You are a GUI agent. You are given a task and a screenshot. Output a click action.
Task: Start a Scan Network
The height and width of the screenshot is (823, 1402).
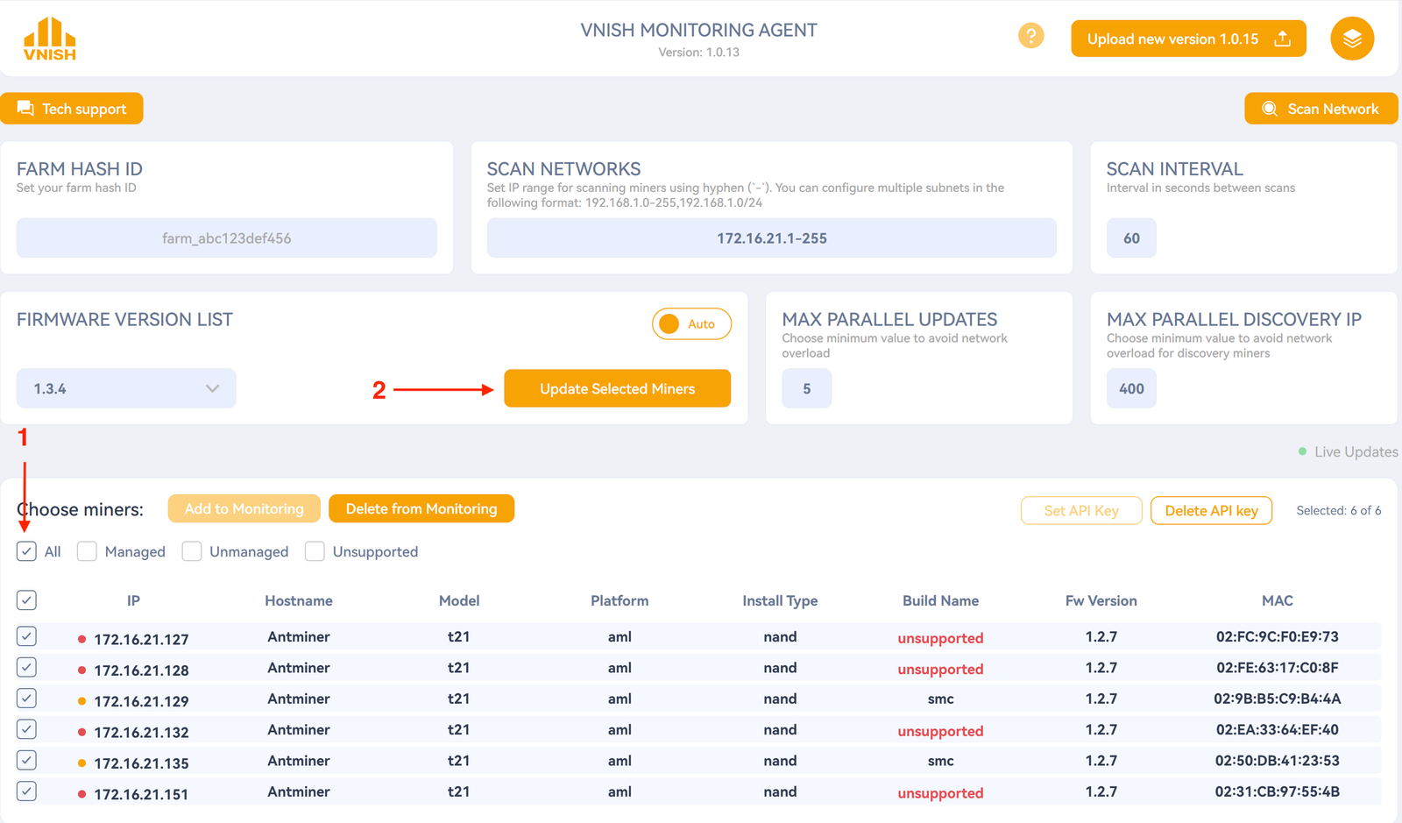1321,109
